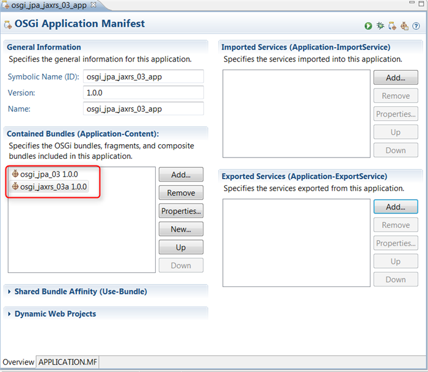Click the export application jar icon
The image size is (428, 372).
393,26
